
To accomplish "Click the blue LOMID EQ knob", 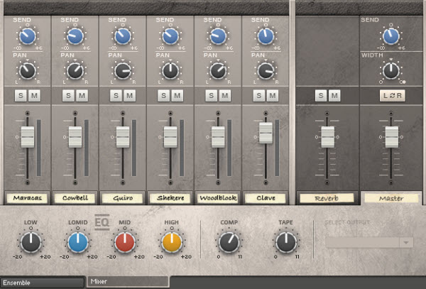I will coord(78,242).
